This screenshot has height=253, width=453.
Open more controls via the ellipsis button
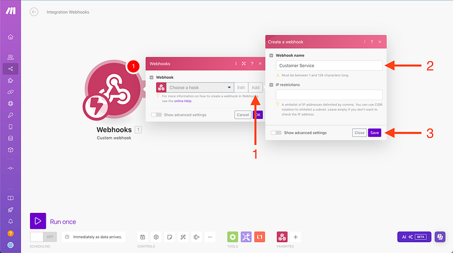[210, 237]
